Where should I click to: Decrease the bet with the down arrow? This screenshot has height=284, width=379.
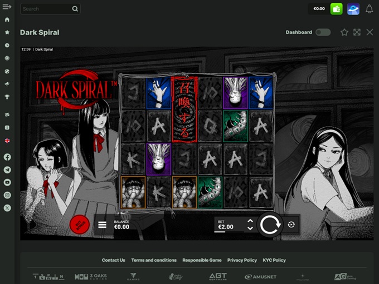pos(250,228)
